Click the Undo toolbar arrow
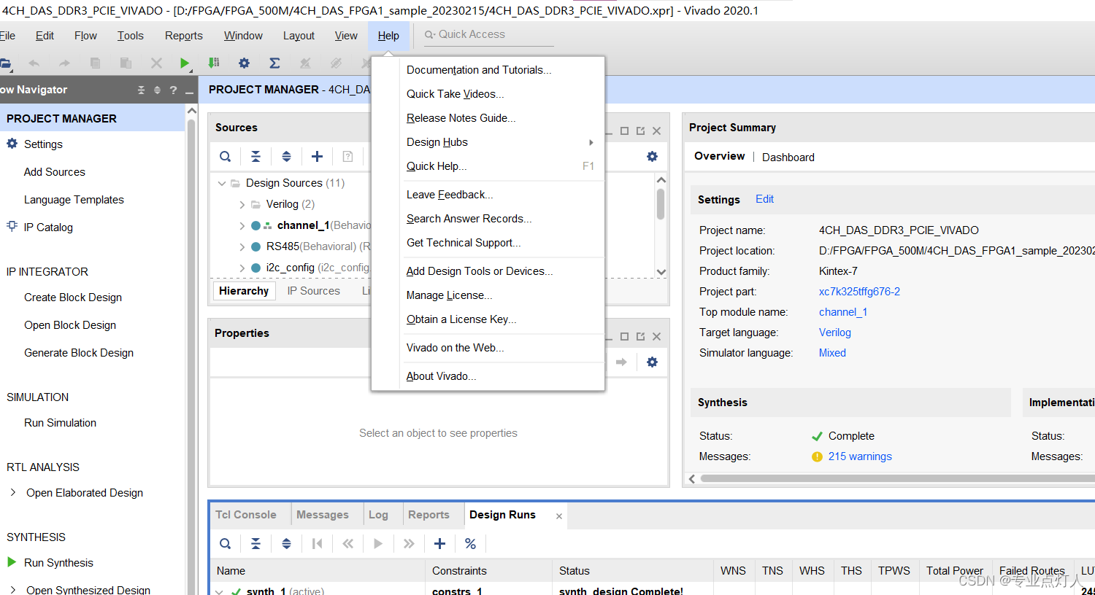The height and width of the screenshot is (595, 1095). click(34, 63)
